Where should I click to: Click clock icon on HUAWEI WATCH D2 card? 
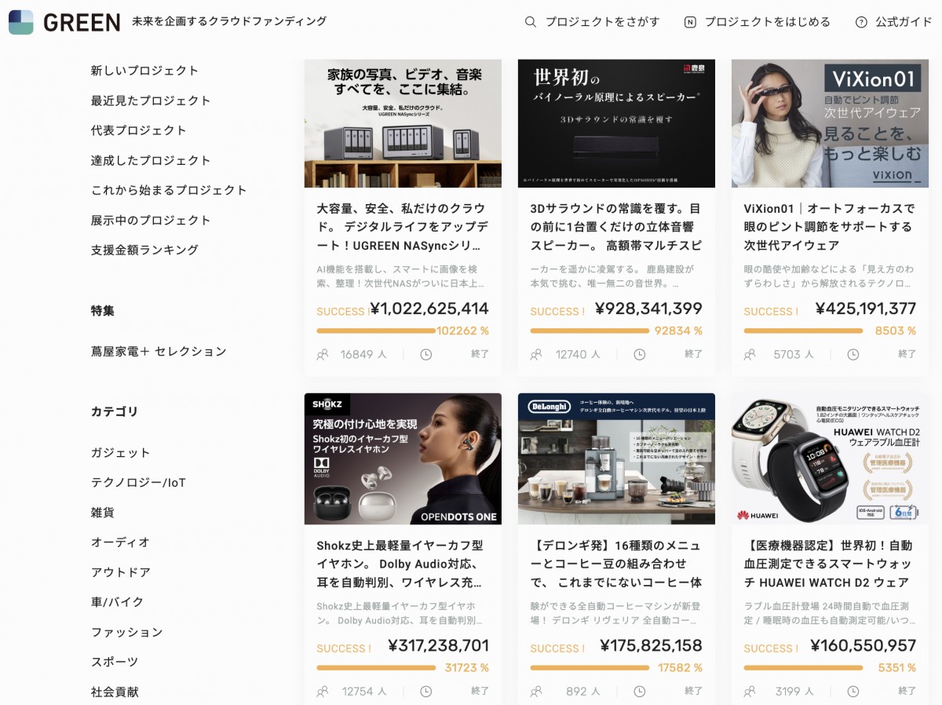pos(853,692)
